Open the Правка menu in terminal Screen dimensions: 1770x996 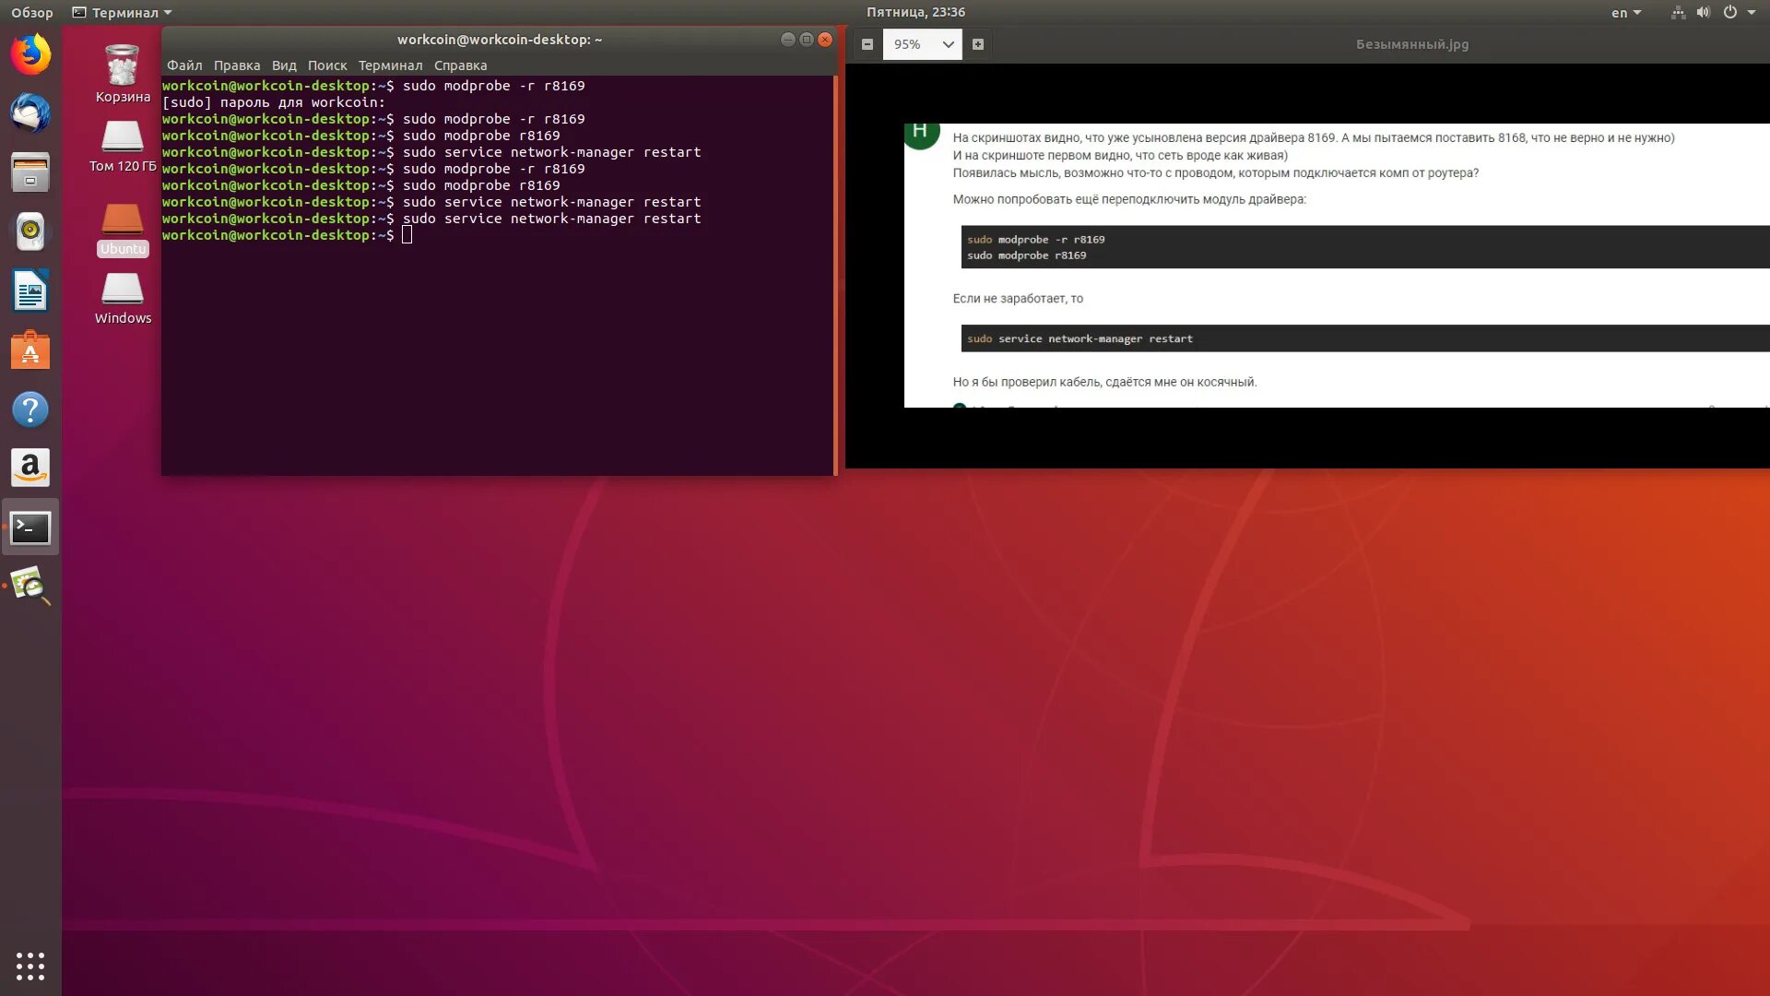pos(237,65)
